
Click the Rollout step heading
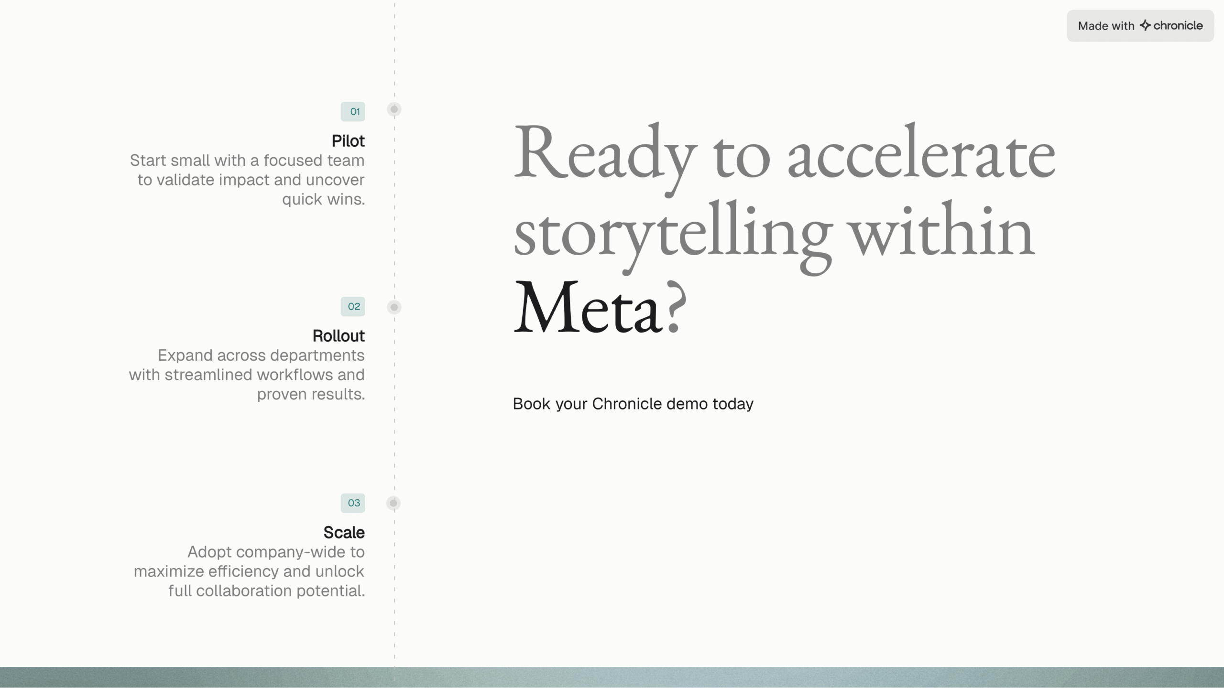(338, 336)
